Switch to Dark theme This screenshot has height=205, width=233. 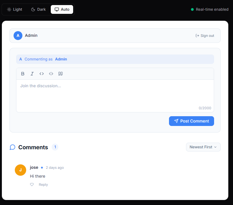(38, 9)
